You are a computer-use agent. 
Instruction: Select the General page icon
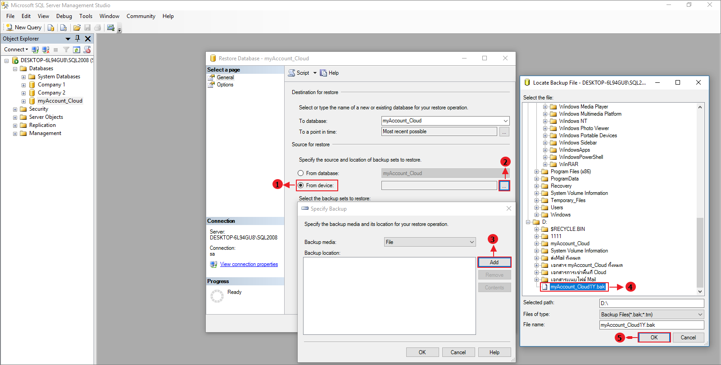211,77
